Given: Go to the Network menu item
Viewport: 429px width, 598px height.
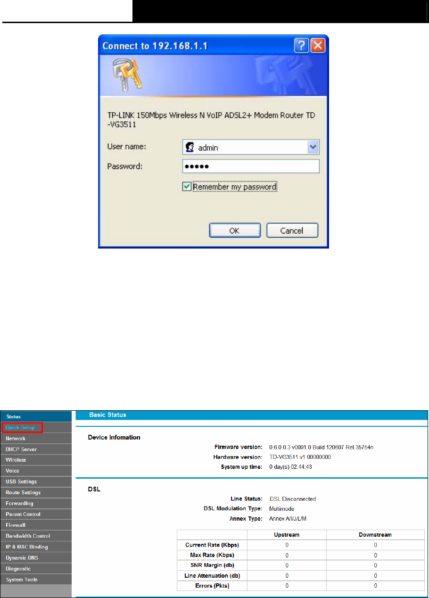Looking at the screenshot, I should pyautogui.click(x=36, y=439).
